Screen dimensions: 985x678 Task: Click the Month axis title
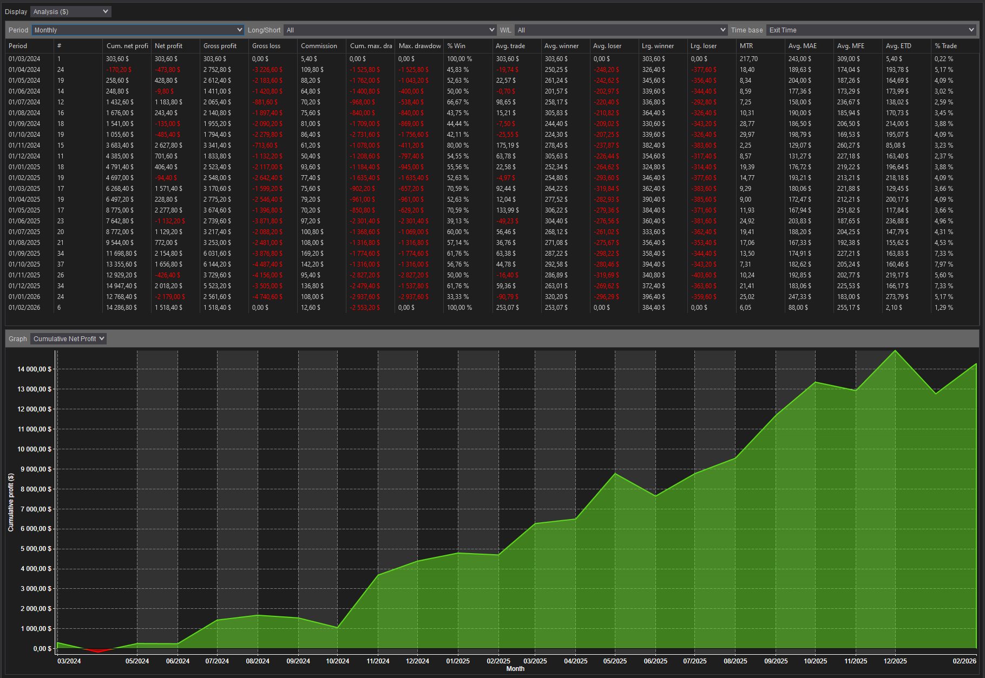click(x=515, y=669)
